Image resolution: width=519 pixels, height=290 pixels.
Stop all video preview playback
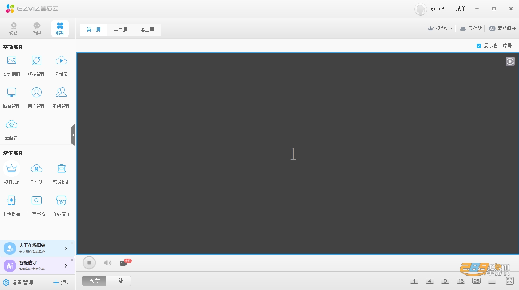tap(89, 263)
